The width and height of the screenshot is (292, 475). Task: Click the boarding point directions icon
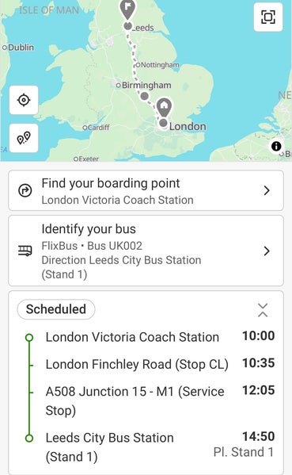25,190
